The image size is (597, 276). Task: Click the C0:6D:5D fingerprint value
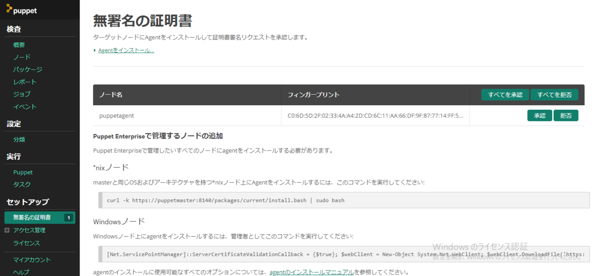coord(376,116)
